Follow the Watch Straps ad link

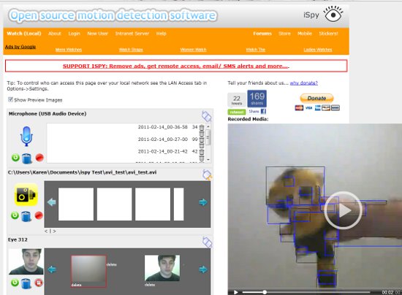pyautogui.click(x=131, y=50)
